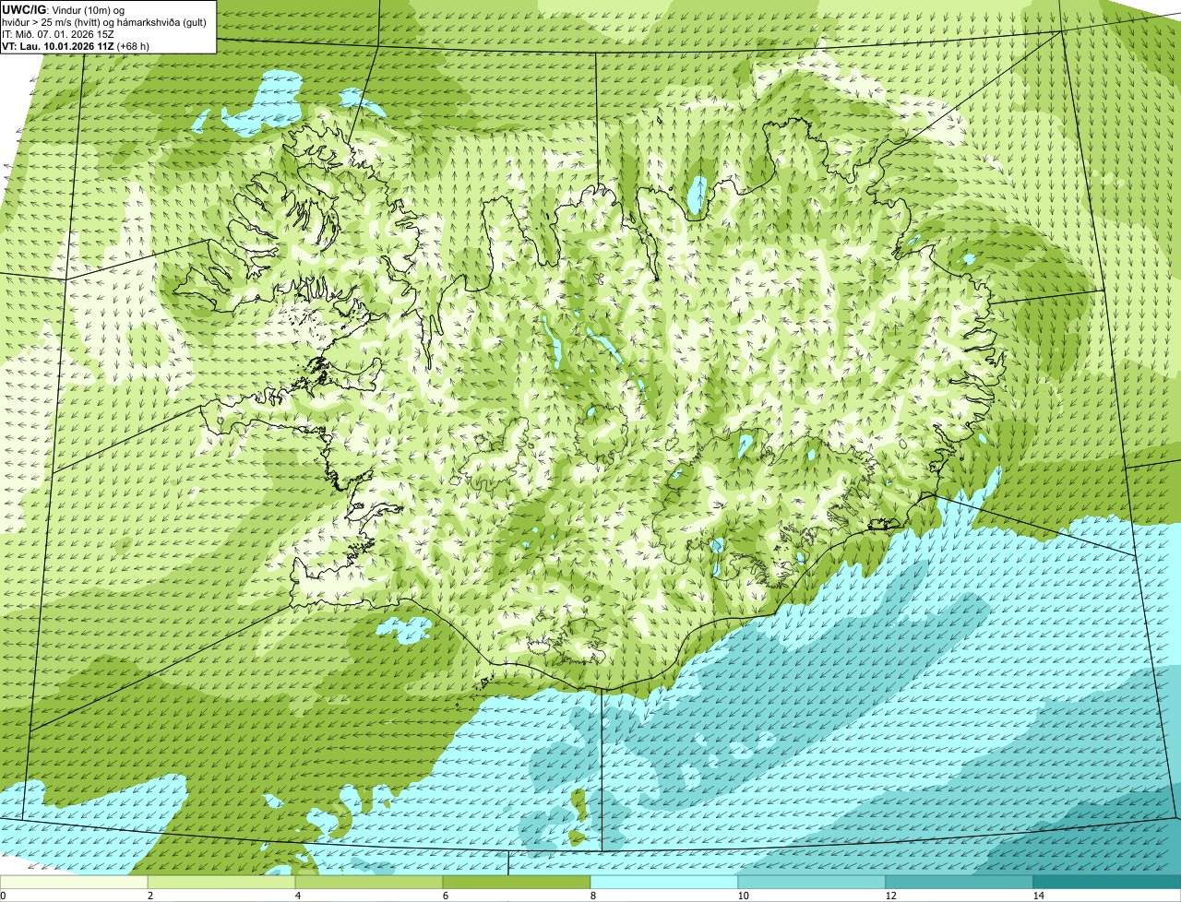Viewport: 1181px width, 902px height.
Task: Click the scale label '6'
Action: (445, 896)
